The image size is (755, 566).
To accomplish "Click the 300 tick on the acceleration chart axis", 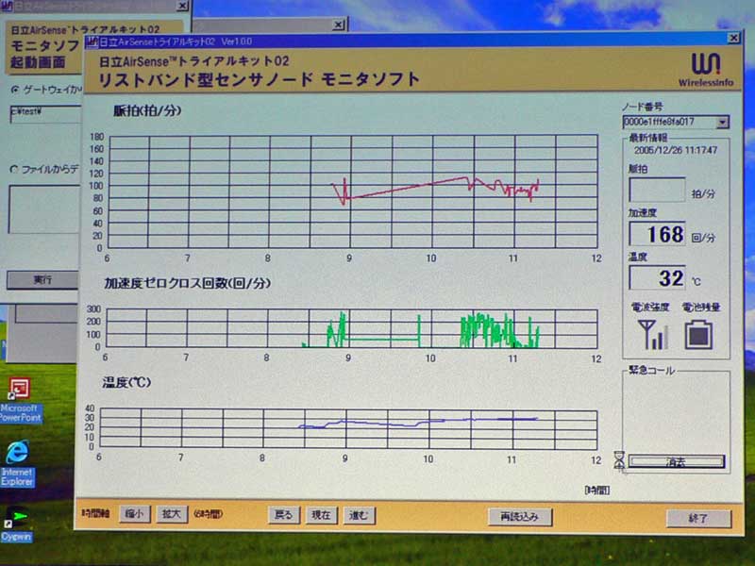I will pyautogui.click(x=93, y=309).
